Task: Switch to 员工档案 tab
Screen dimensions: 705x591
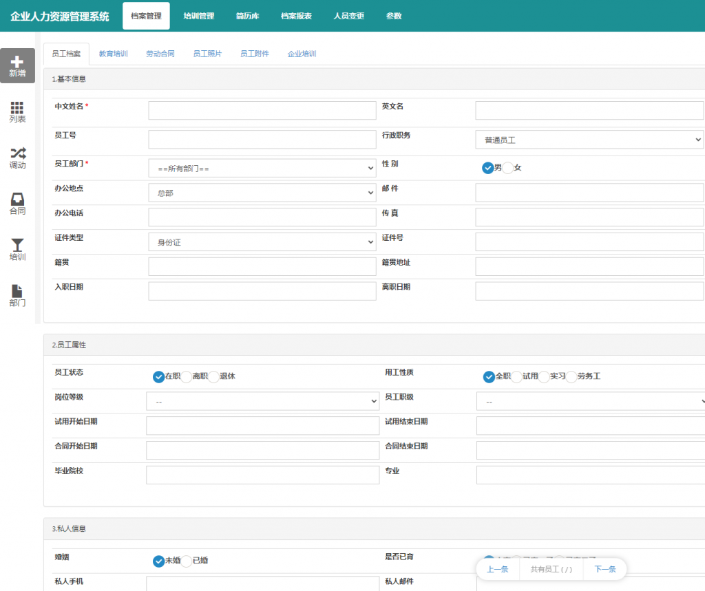Action: (x=66, y=54)
